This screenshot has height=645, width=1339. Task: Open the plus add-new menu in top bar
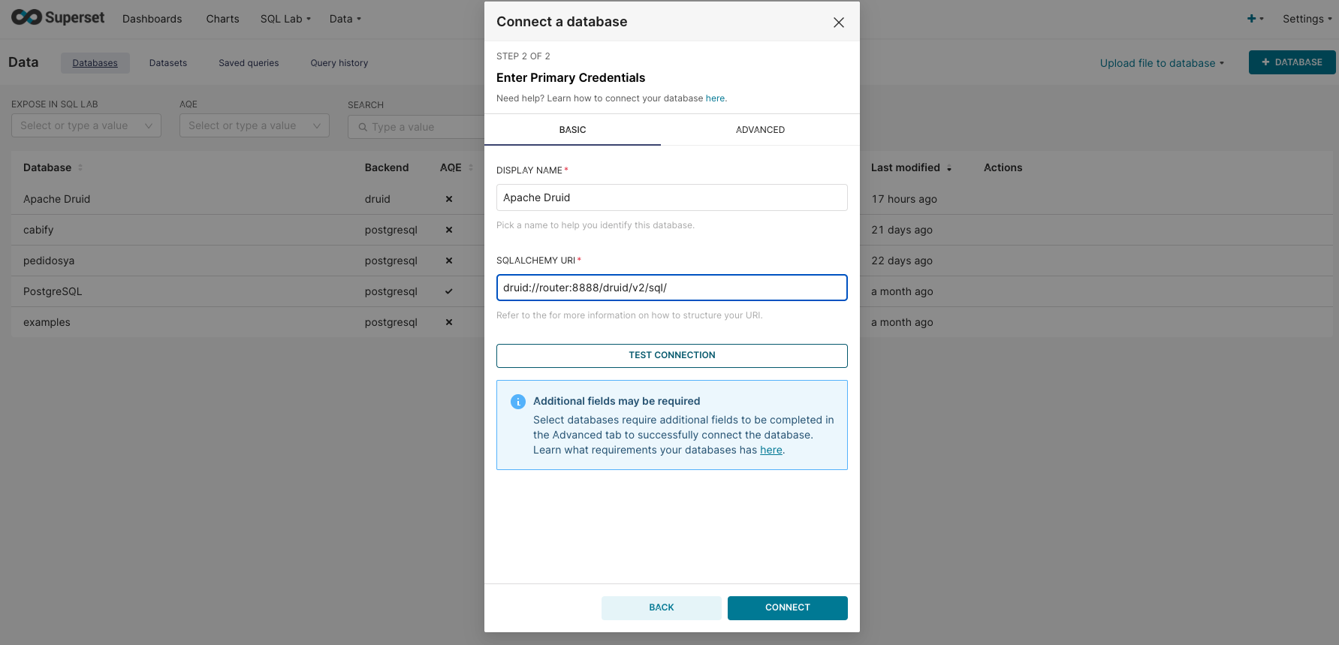tap(1255, 19)
